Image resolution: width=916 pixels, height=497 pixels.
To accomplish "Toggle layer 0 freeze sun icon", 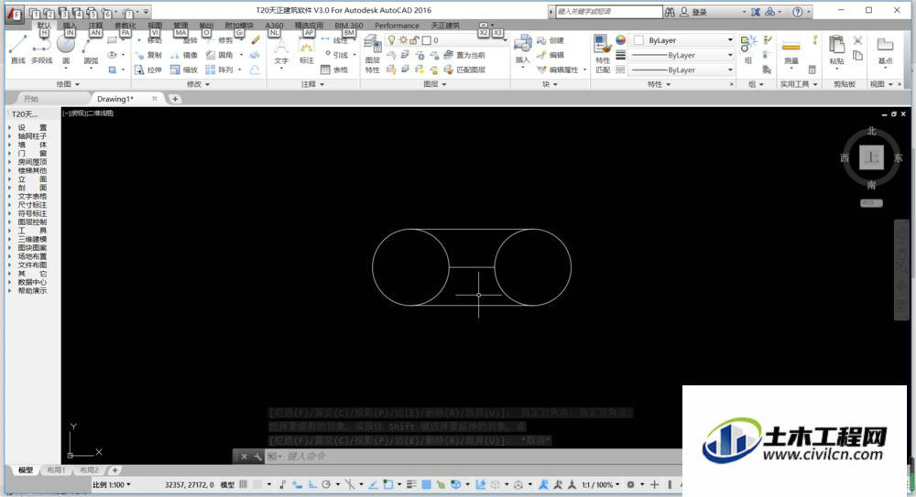I will pos(403,39).
